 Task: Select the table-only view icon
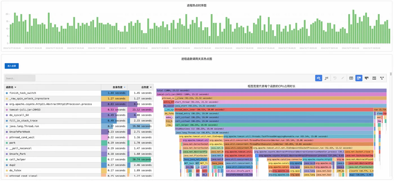click(x=351, y=78)
